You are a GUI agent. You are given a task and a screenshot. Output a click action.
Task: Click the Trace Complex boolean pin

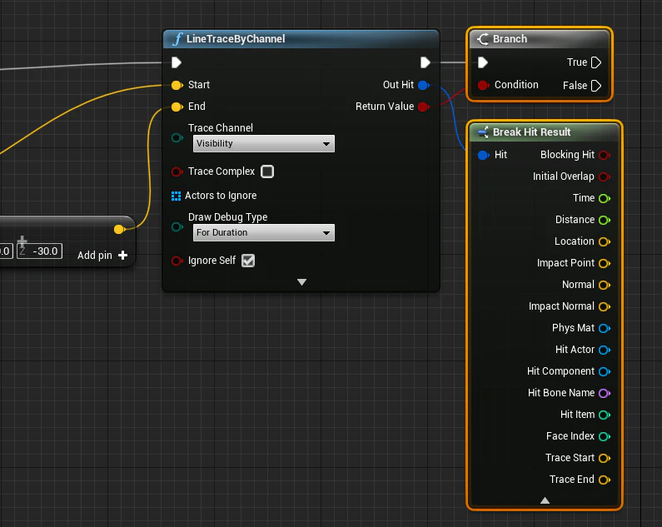click(177, 172)
